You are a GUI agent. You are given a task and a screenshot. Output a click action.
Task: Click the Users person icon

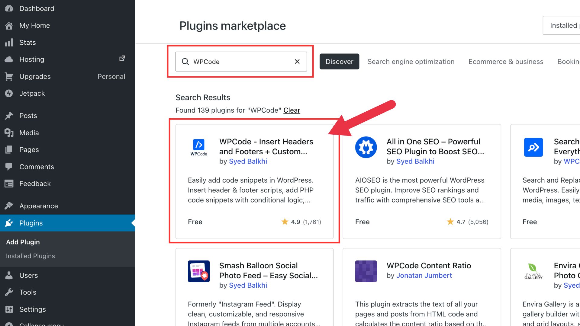9,275
